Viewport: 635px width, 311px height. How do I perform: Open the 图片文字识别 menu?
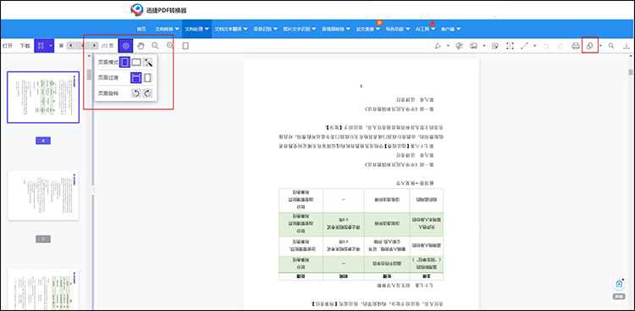[x=300, y=29]
